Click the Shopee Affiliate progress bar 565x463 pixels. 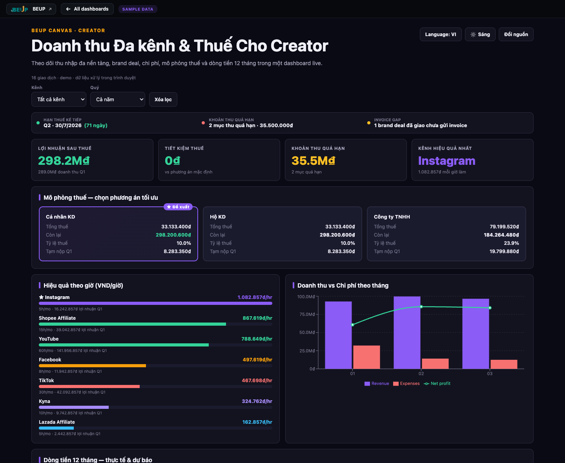coord(155,324)
